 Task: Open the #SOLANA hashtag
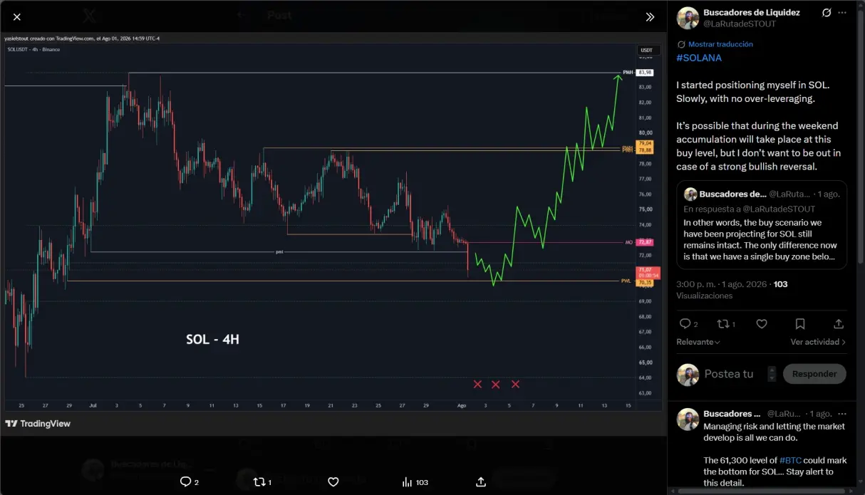pyautogui.click(x=699, y=58)
